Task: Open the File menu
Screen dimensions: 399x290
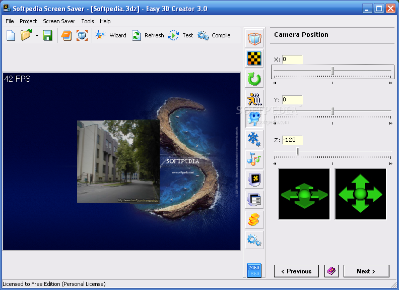Action: [10, 21]
